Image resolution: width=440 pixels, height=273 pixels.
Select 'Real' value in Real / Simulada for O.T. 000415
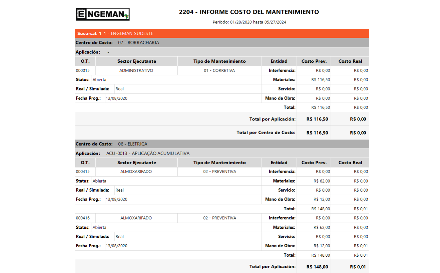point(119,190)
